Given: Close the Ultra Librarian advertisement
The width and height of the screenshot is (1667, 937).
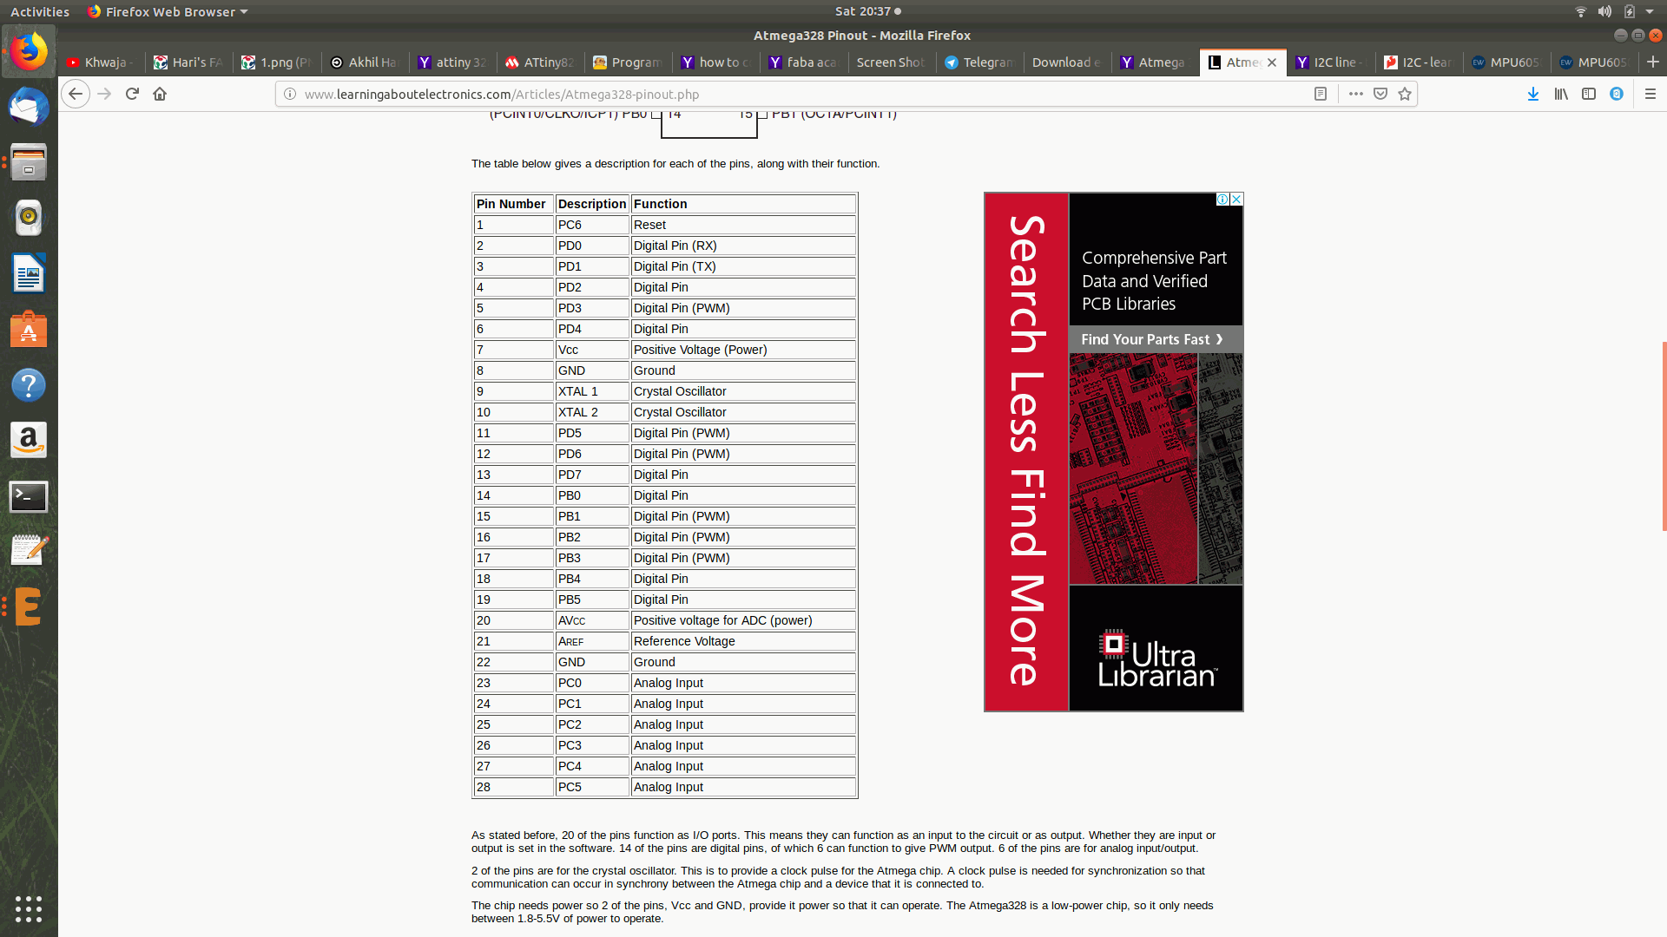Looking at the screenshot, I should coord(1236,200).
